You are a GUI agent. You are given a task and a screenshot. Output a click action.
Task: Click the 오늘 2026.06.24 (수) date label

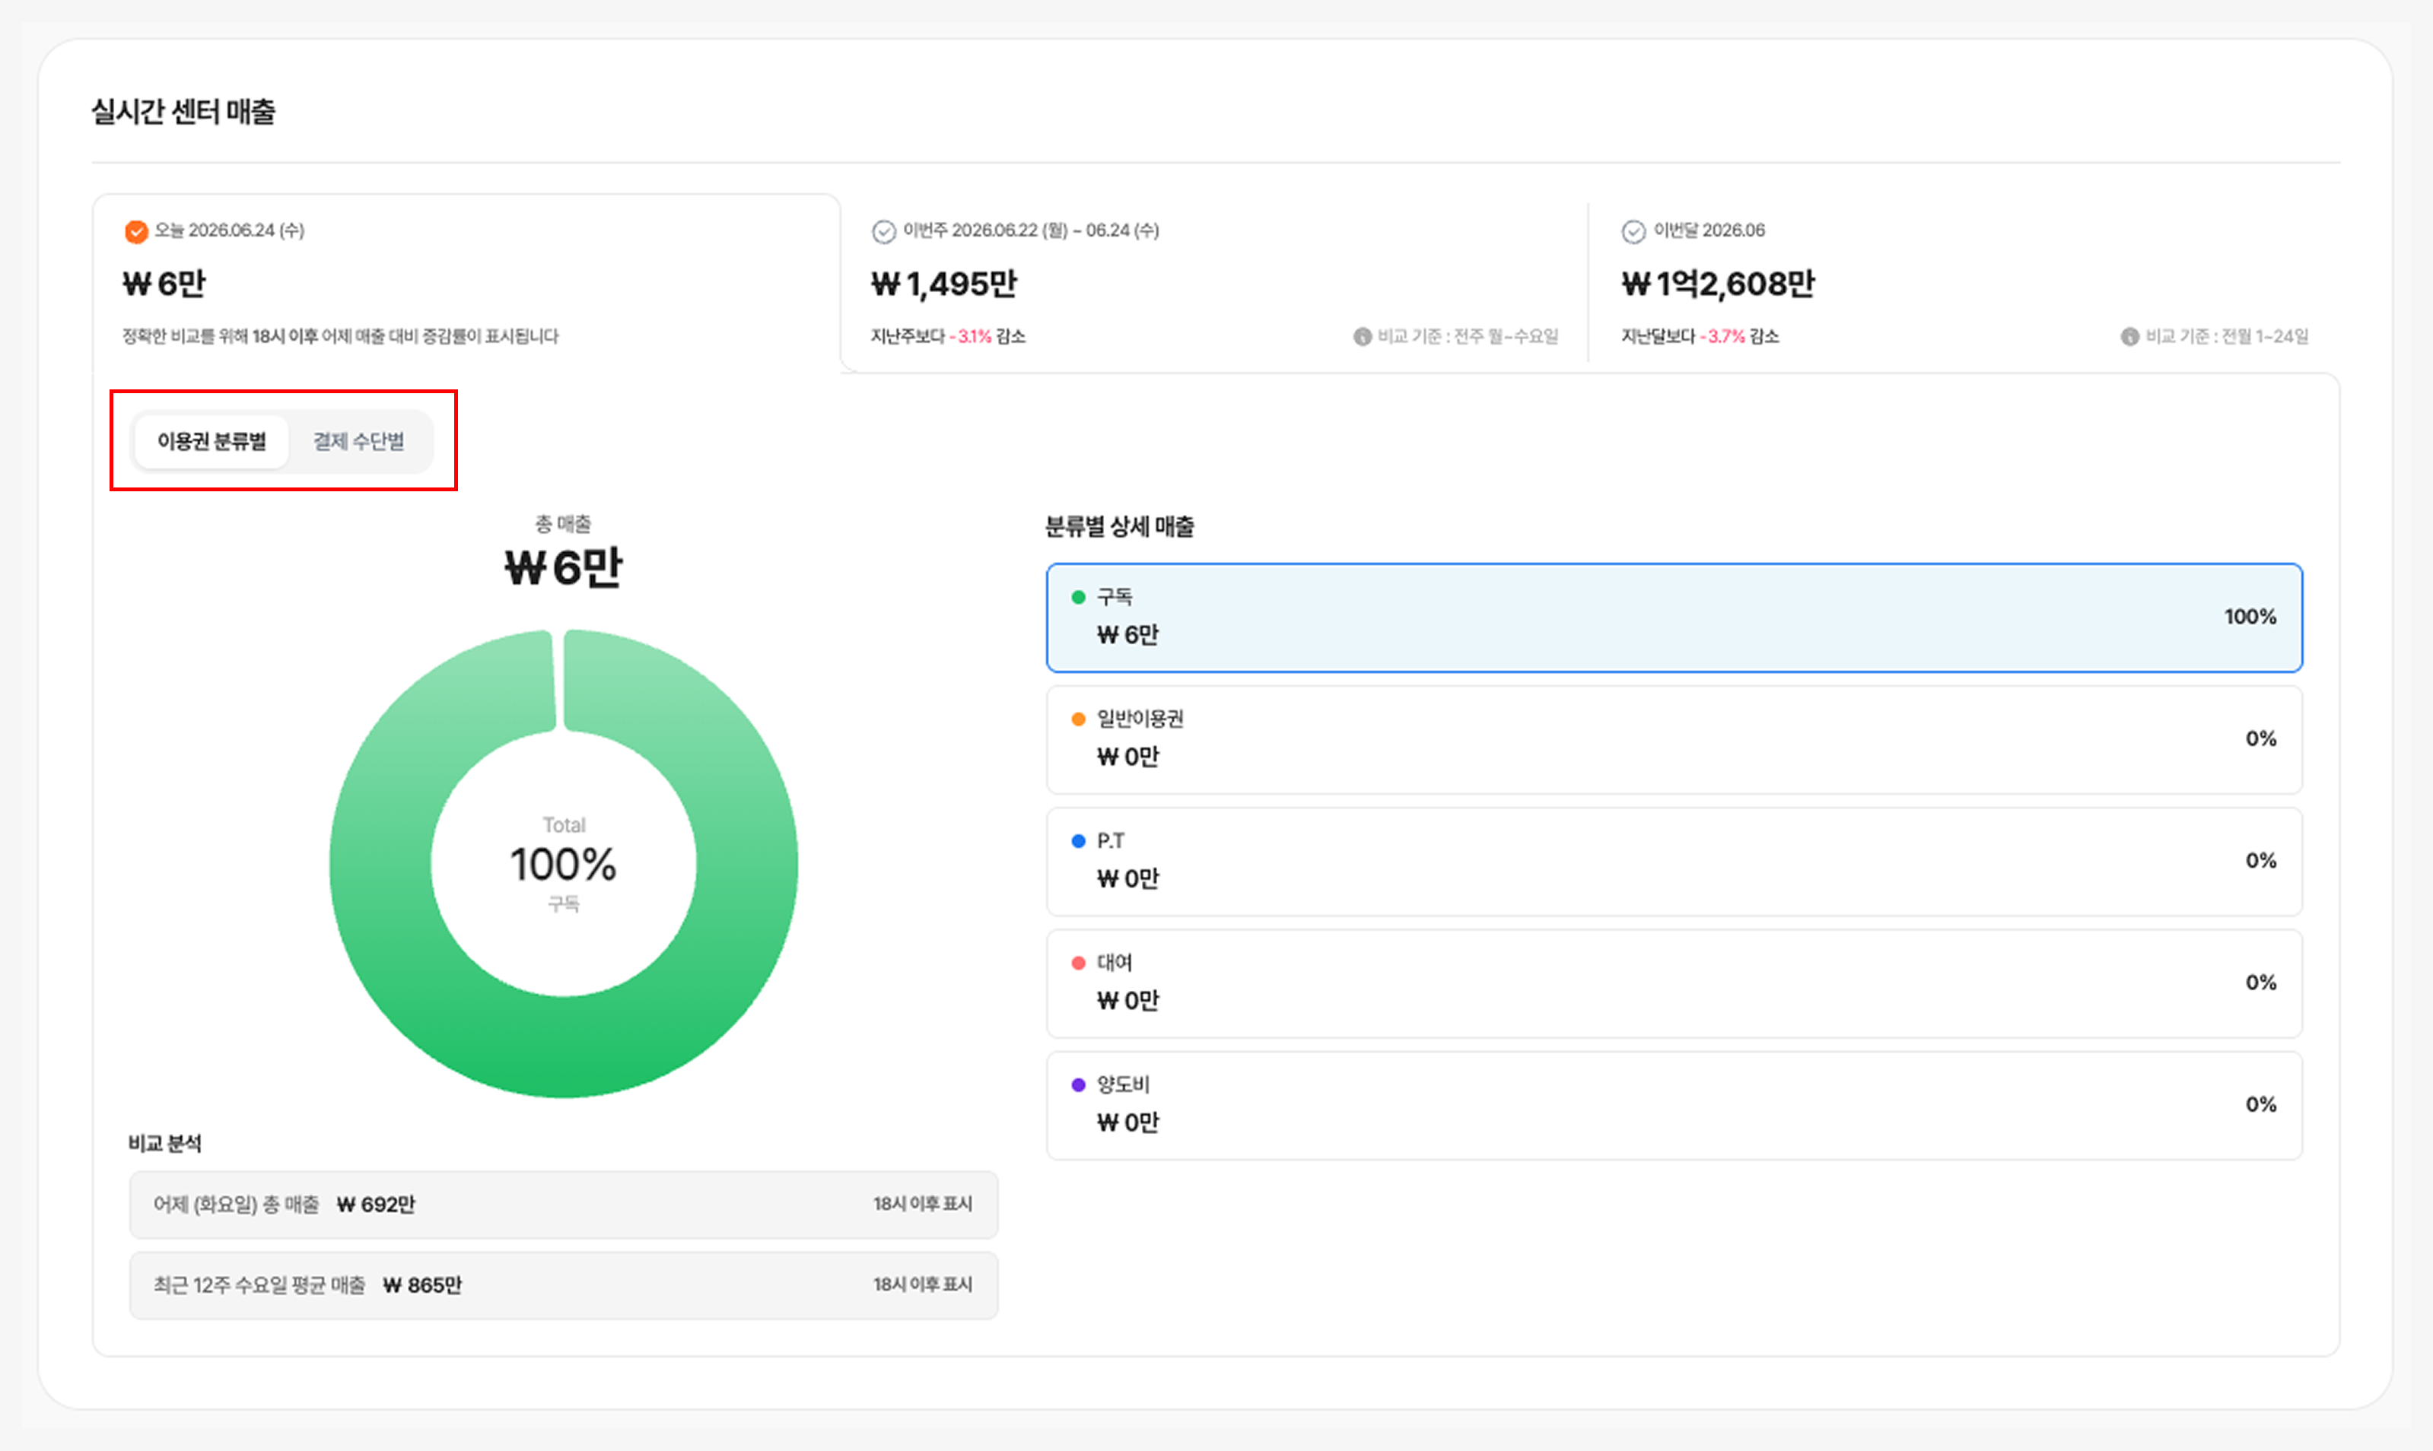(x=230, y=230)
